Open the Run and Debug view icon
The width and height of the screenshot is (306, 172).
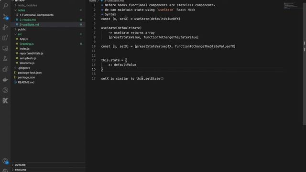[5, 27]
